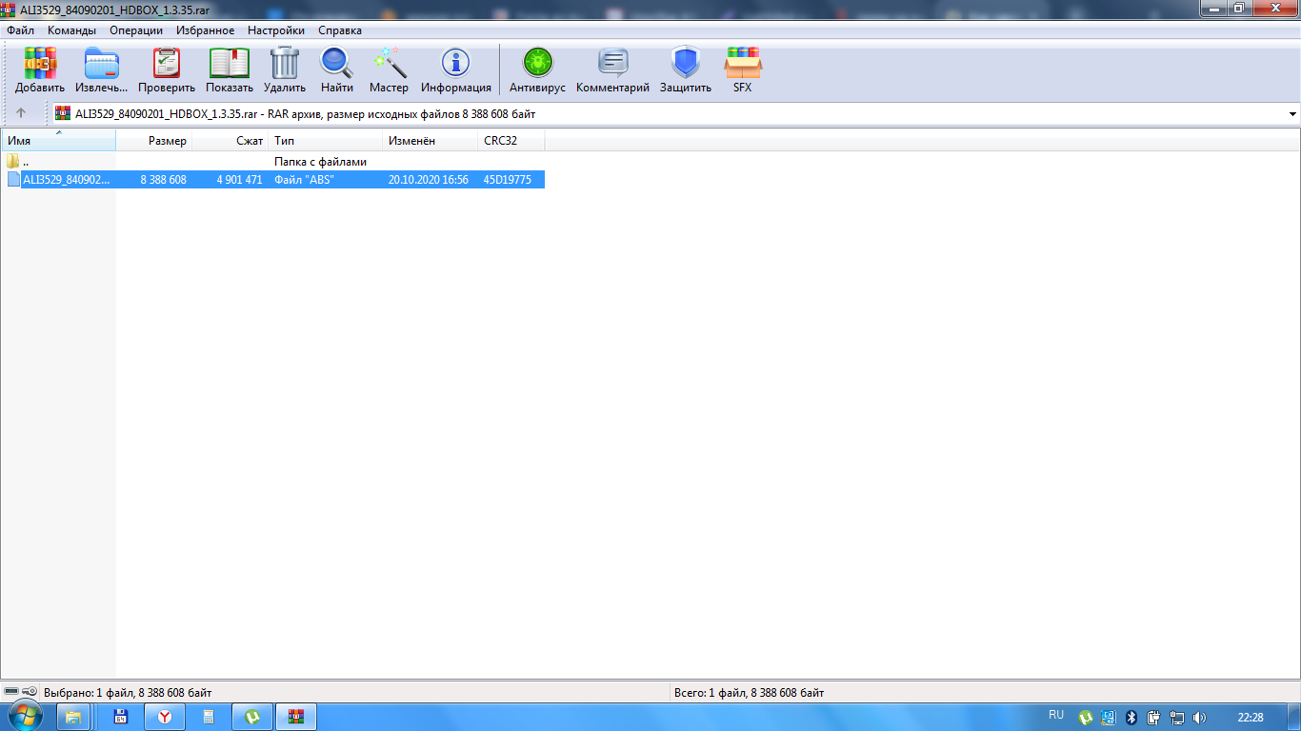Go up one level with the arrow button
The image size is (1301, 731).
click(21, 113)
